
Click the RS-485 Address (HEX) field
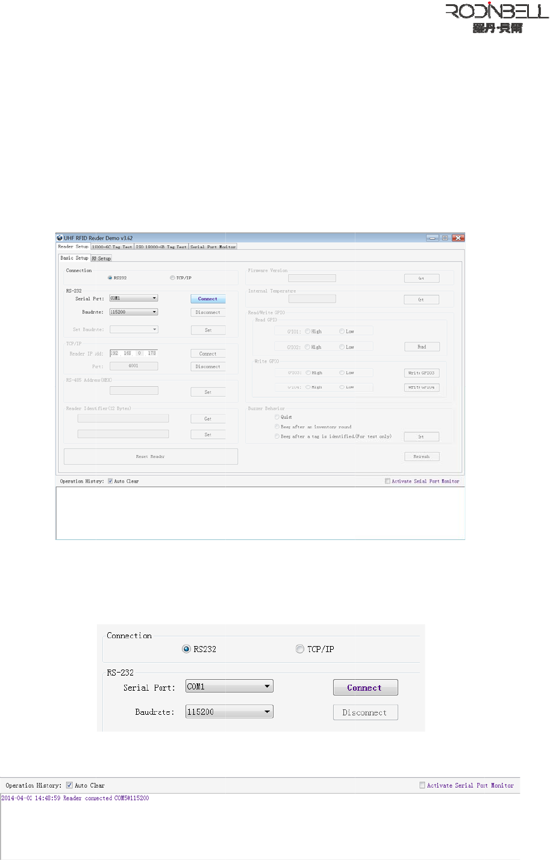[134, 391]
